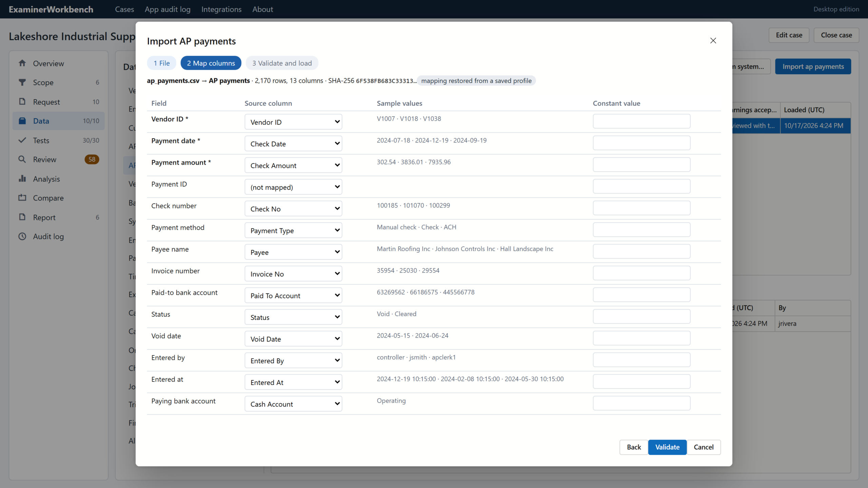Select the 3 Validate and load step
This screenshot has width=868, height=488.
coord(282,63)
